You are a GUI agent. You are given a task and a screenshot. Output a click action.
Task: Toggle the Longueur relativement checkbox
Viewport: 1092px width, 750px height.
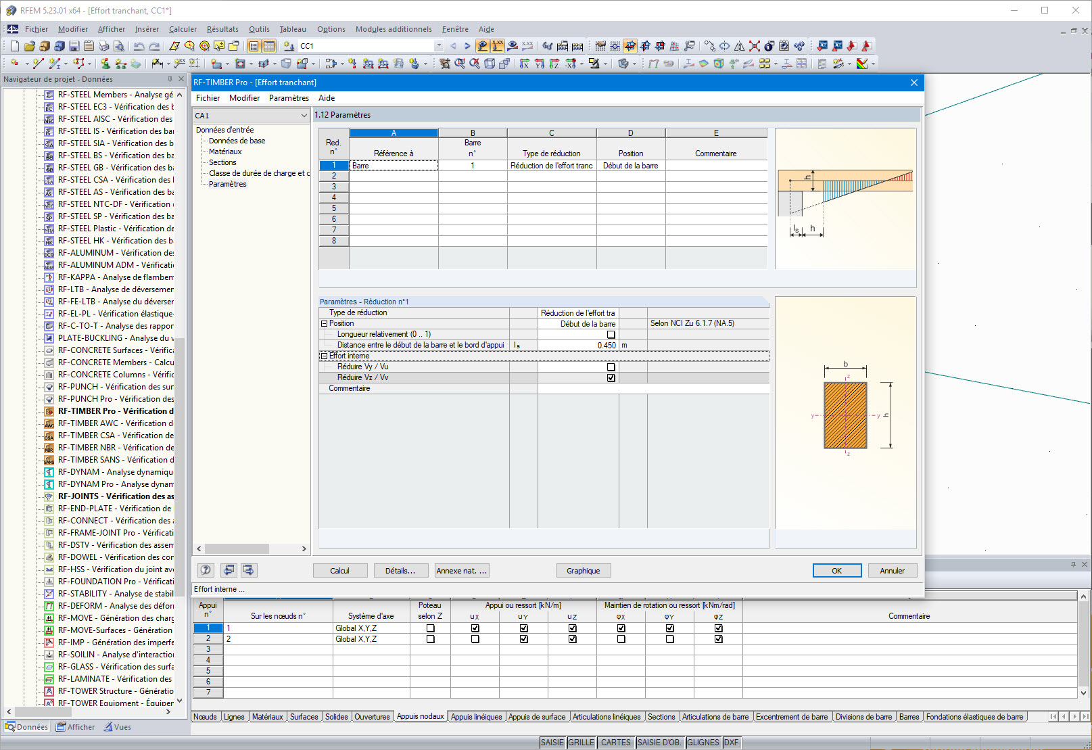coord(611,335)
